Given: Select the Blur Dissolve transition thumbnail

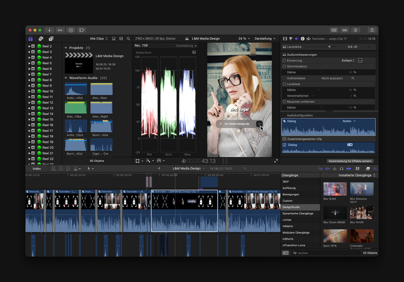Looking at the screenshot, I should tap(362, 190).
